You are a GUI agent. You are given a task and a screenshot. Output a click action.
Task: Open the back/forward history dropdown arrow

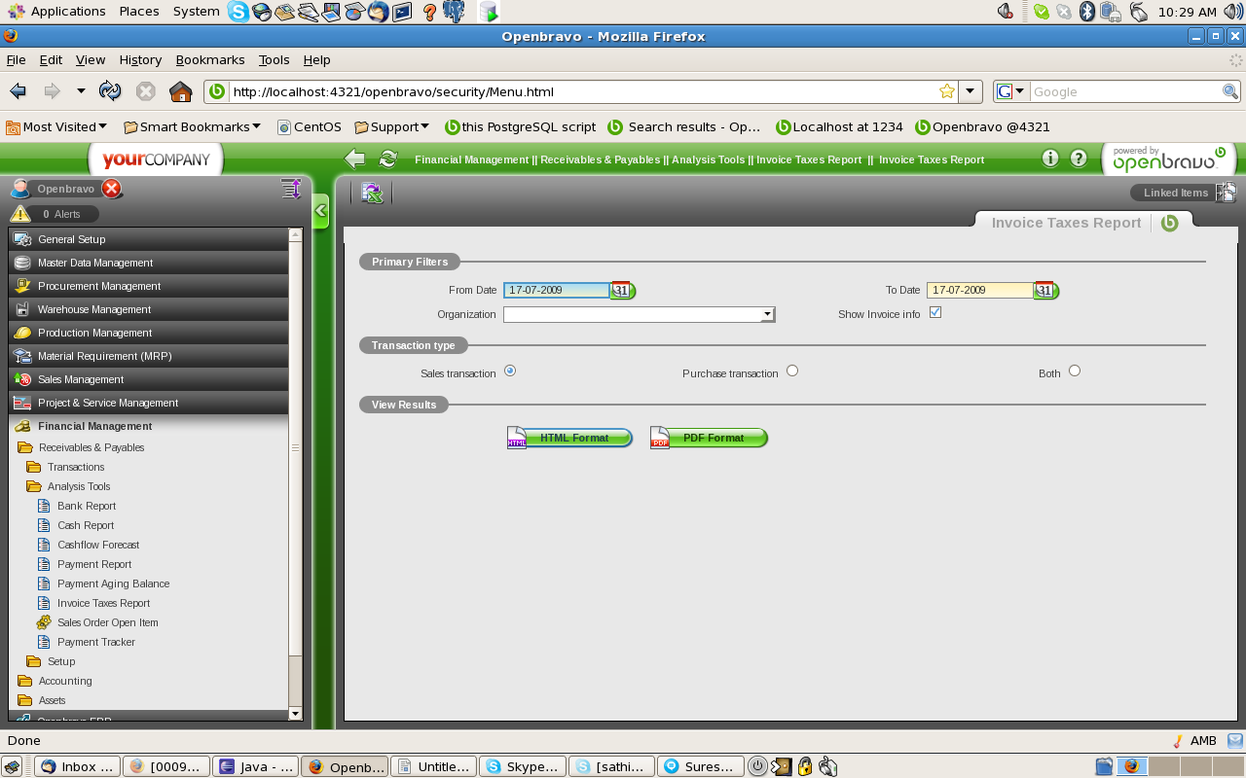pyautogui.click(x=81, y=91)
